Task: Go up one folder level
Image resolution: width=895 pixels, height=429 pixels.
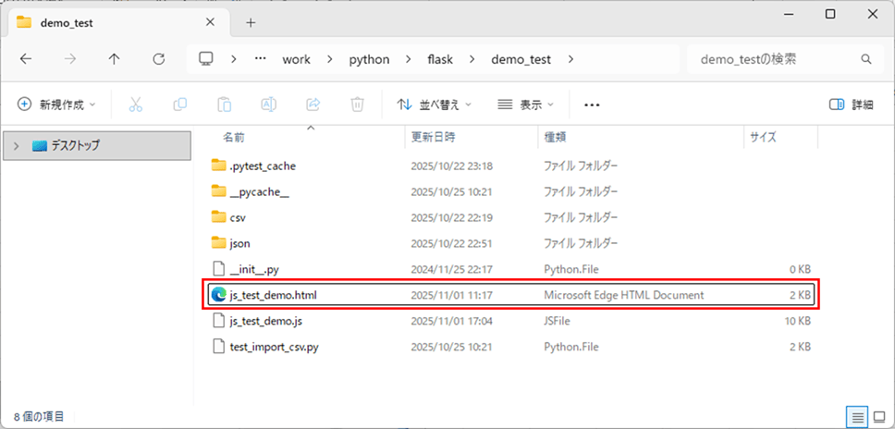Action: [114, 59]
